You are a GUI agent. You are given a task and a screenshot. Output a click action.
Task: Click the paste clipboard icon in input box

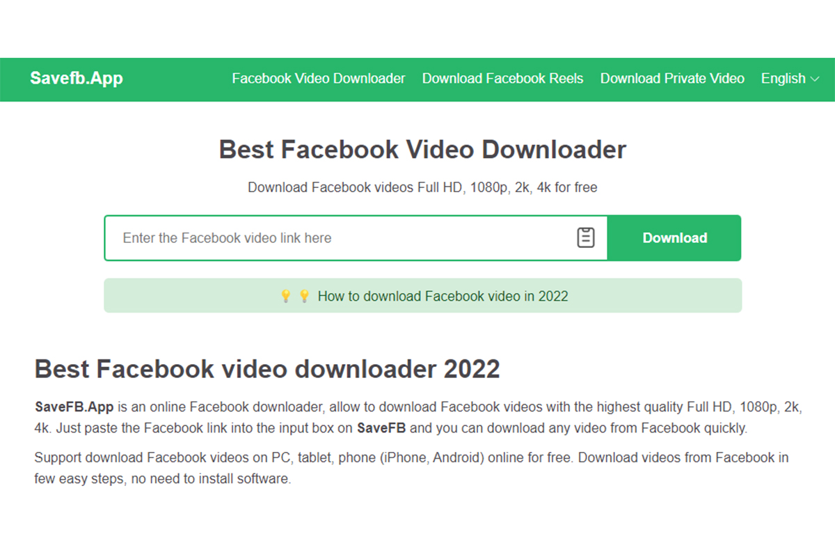(x=586, y=237)
